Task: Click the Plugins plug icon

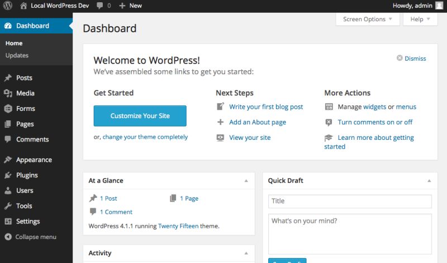Action: [8, 175]
